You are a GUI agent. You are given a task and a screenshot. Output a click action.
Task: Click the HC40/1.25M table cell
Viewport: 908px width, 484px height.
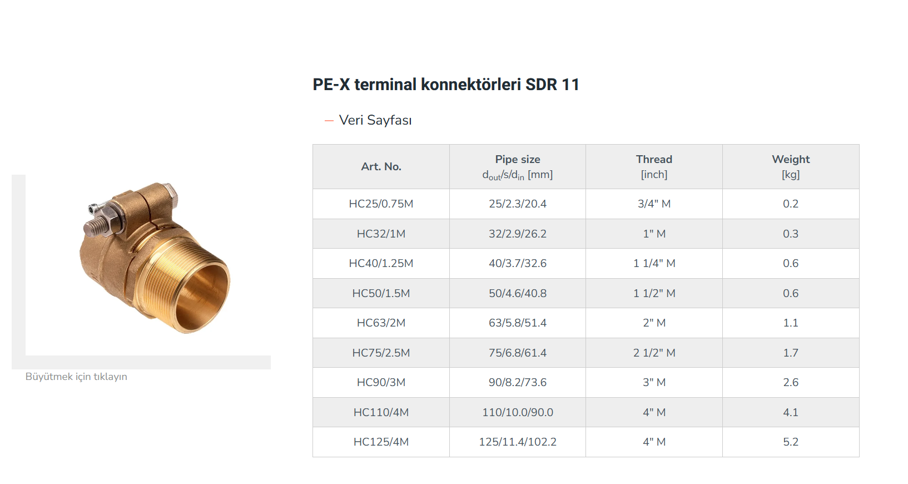click(x=381, y=263)
